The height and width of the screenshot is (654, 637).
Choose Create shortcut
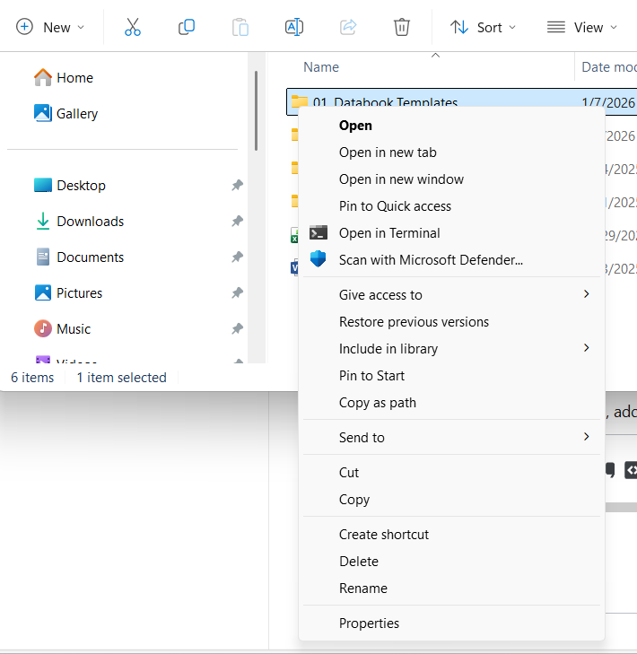tap(384, 535)
